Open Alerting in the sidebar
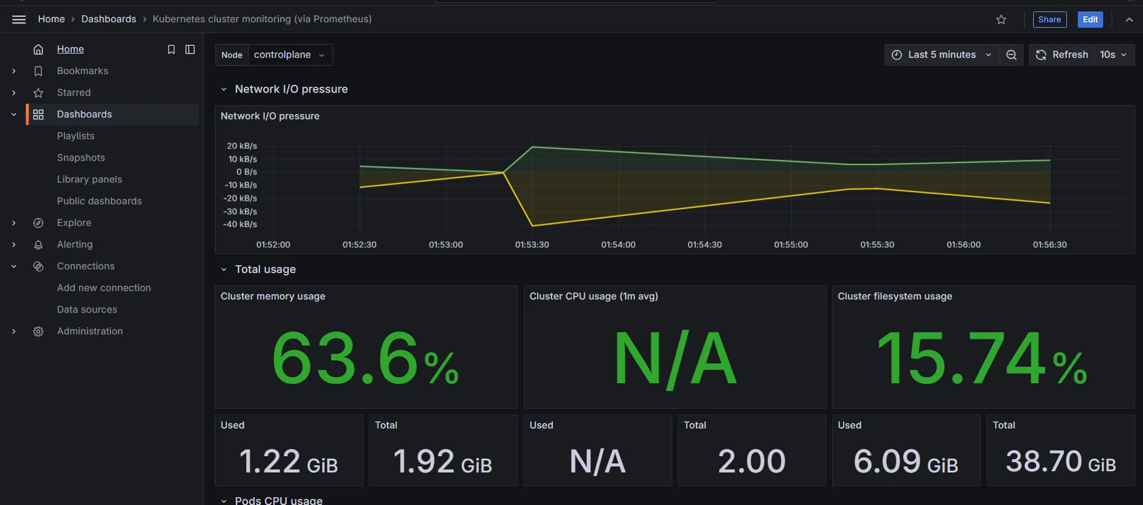 pyautogui.click(x=75, y=245)
